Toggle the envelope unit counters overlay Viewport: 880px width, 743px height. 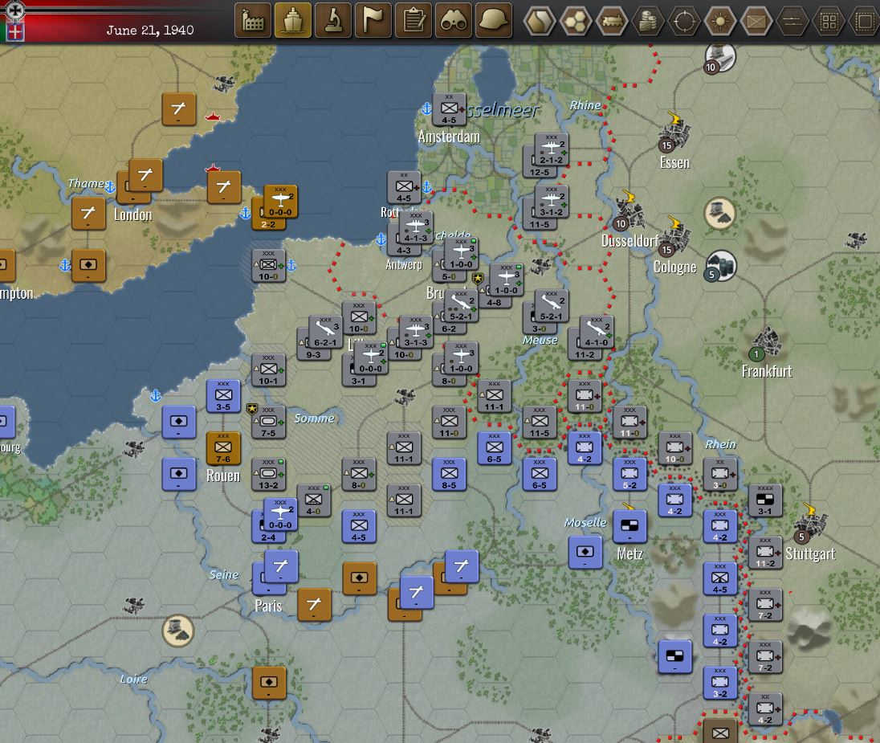click(756, 22)
